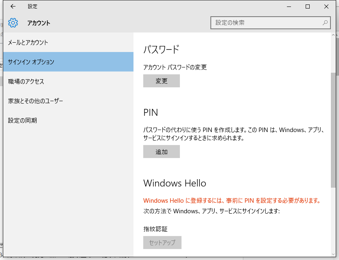This screenshot has height=260, width=339.
Task: Click 追加 to create a PIN
Action: point(161,152)
